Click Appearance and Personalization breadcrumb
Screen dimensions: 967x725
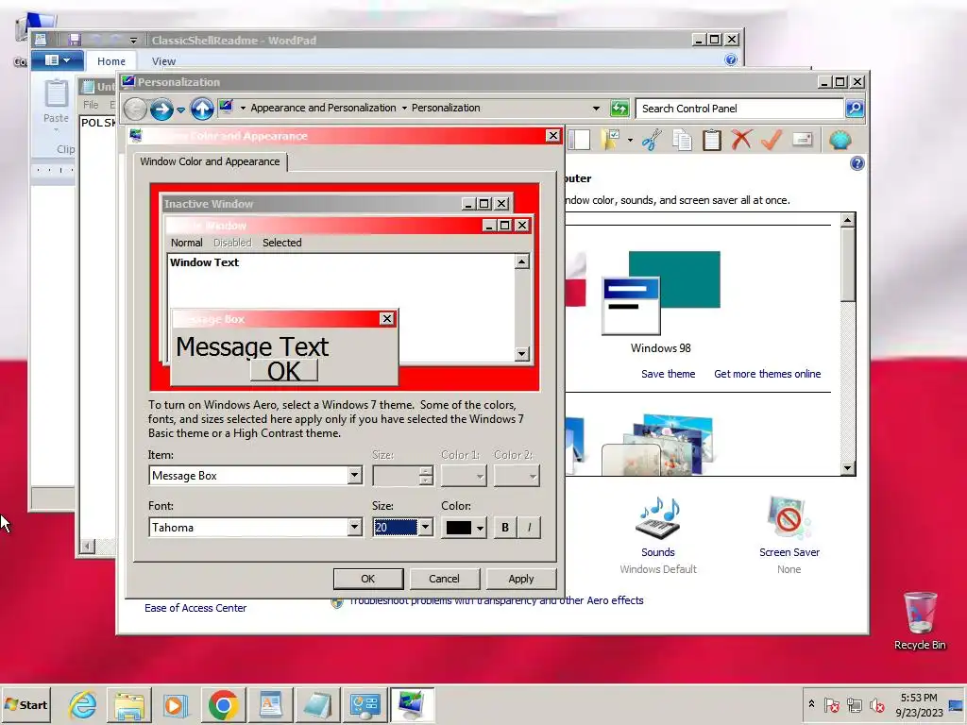(x=323, y=108)
